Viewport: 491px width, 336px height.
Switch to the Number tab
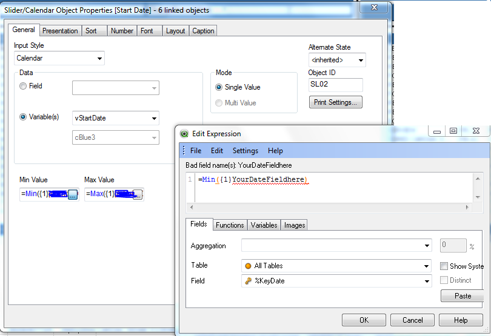click(x=122, y=31)
